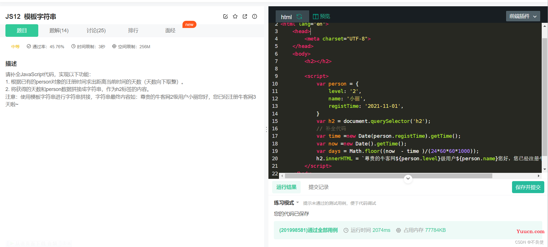Click the editor scroll down arrow
This screenshot has height=247, width=548.
click(x=545, y=169)
